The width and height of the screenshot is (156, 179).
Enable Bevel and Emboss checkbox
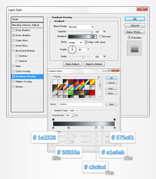click(x=14, y=51)
